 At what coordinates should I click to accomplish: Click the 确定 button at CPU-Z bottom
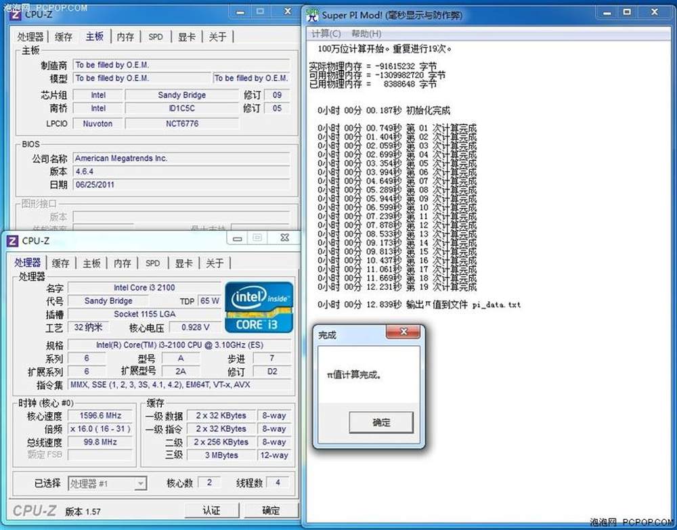[x=271, y=510]
